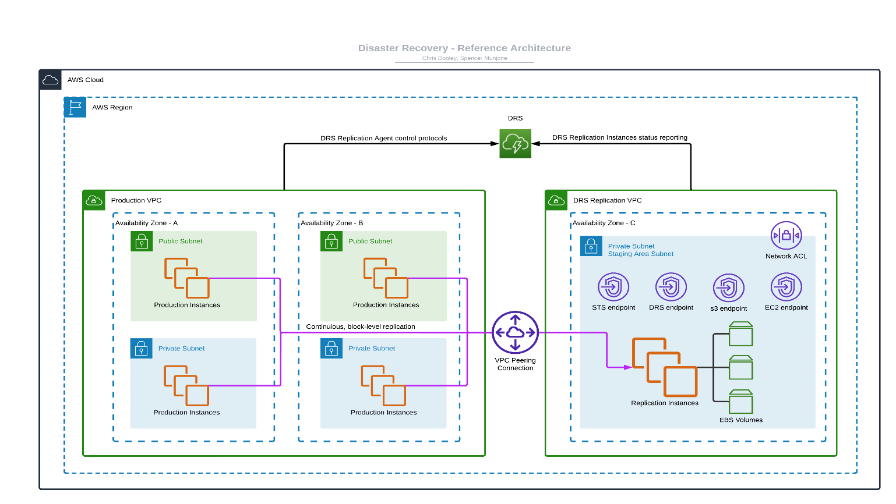Select the s3 endpoint icon
The width and height of the screenshot is (896, 504).
tap(729, 288)
